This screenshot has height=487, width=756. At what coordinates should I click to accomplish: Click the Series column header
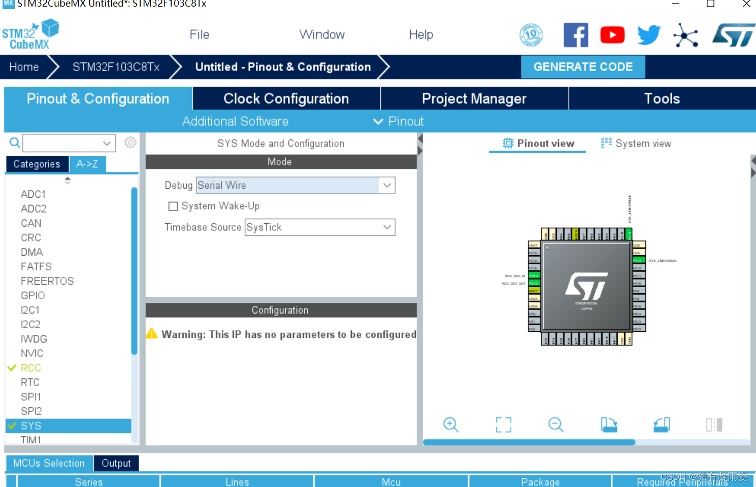(89, 481)
